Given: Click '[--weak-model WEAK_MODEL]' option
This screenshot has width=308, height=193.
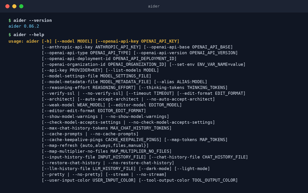Looking at the screenshot, I should (74, 105).
